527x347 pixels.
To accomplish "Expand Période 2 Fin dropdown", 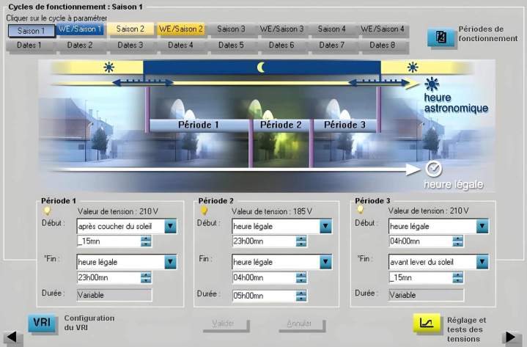I will [325, 262].
